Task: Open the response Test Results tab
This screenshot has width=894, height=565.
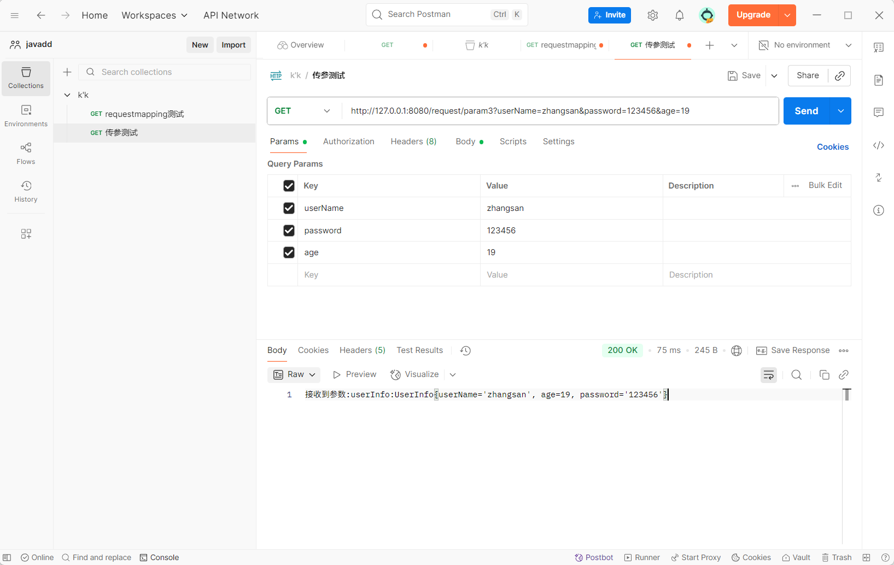Action: tap(419, 350)
